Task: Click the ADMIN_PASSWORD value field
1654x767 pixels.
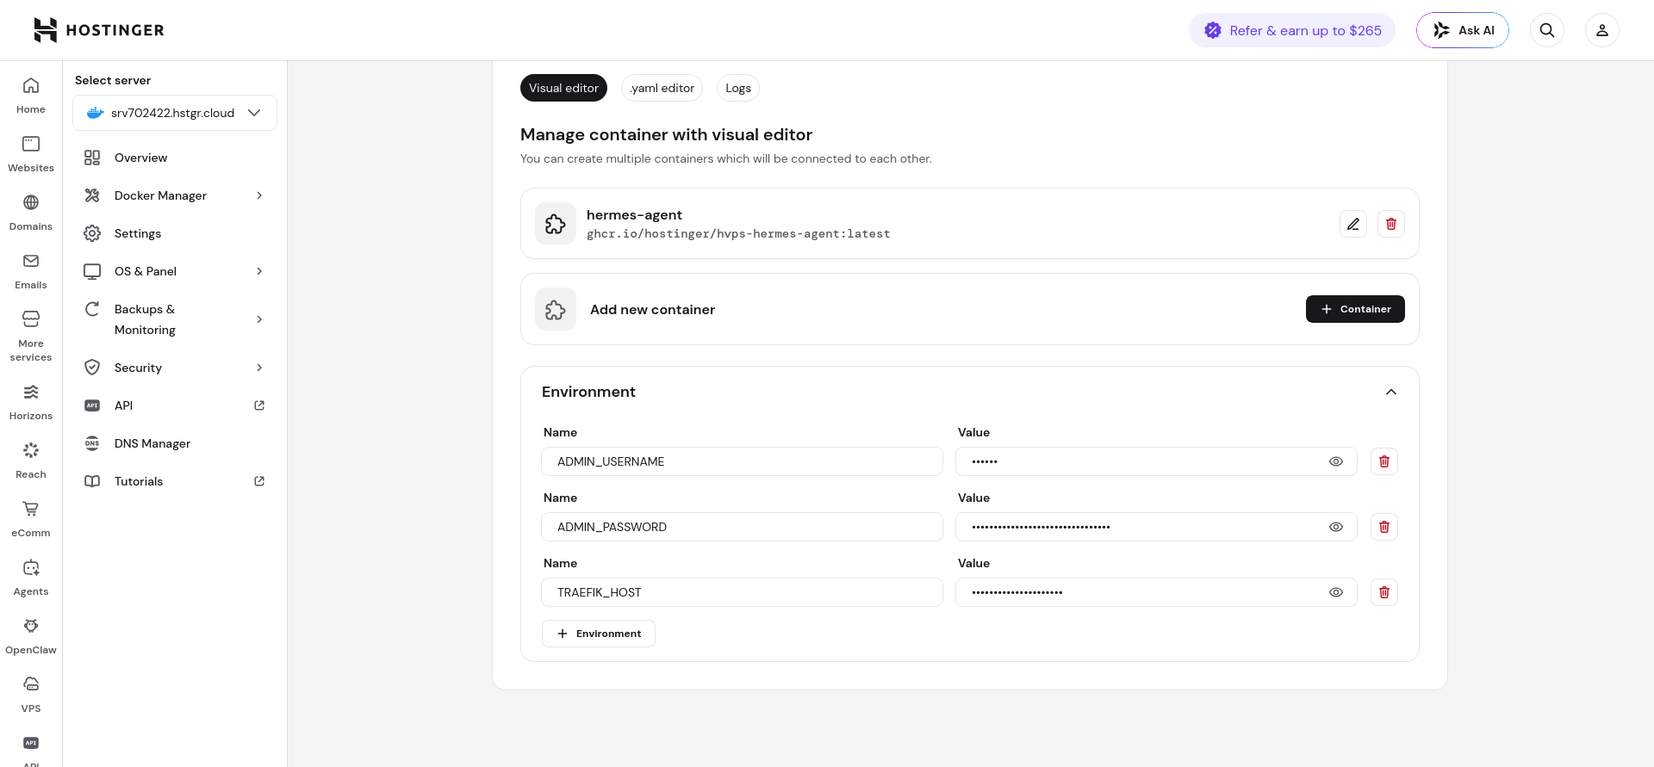Action: point(1156,527)
